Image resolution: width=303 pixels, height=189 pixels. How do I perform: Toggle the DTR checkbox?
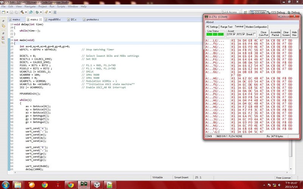234,34
